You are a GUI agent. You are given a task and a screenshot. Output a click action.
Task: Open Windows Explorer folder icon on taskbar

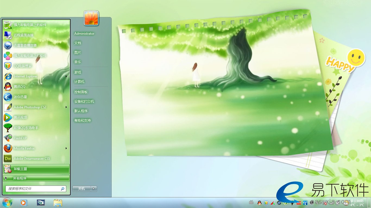click(x=58, y=203)
